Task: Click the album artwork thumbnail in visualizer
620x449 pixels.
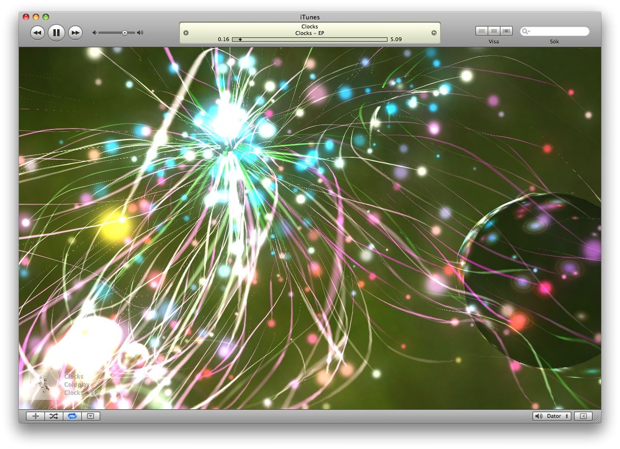Action: 44,384
